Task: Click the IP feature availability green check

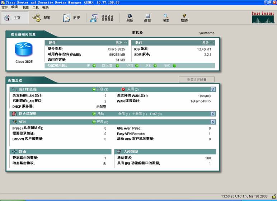Action: click(x=94, y=66)
